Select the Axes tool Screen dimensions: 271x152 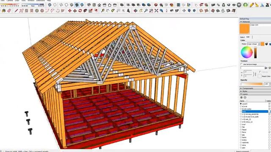click(123, 11)
